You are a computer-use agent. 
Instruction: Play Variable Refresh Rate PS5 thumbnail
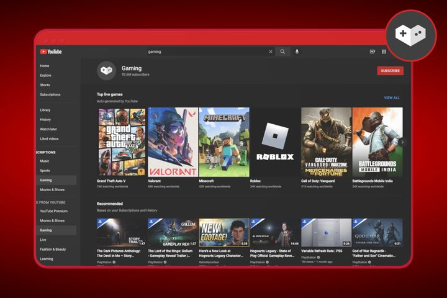click(x=326, y=232)
